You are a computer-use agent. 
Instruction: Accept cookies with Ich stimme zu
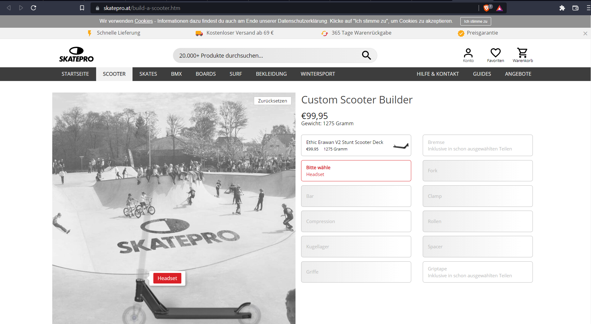click(x=476, y=21)
